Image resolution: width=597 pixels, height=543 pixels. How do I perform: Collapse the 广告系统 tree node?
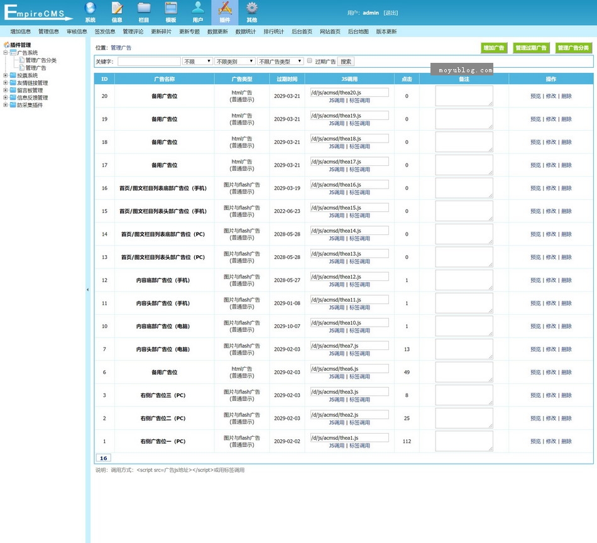6,53
